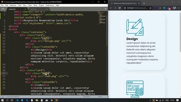The width and height of the screenshot is (181, 102).
Task: Click the green browser extension icon
Action: tap(160, 8)
